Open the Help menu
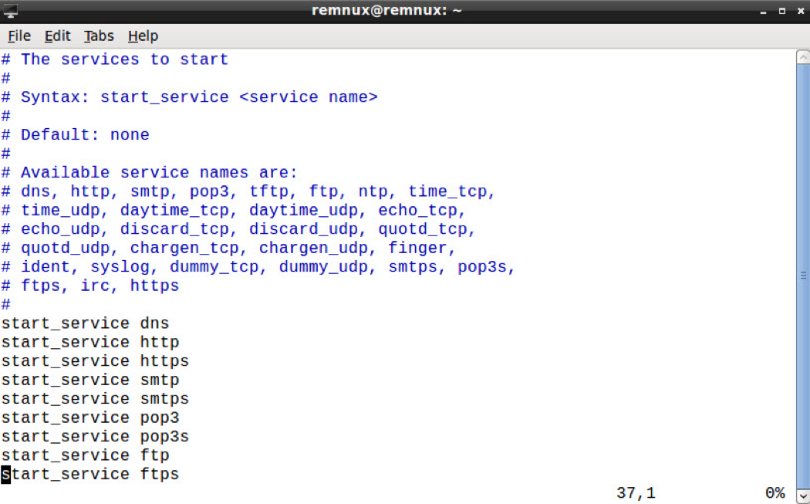This screenshot has width=810, height=504. coord(143,36)
